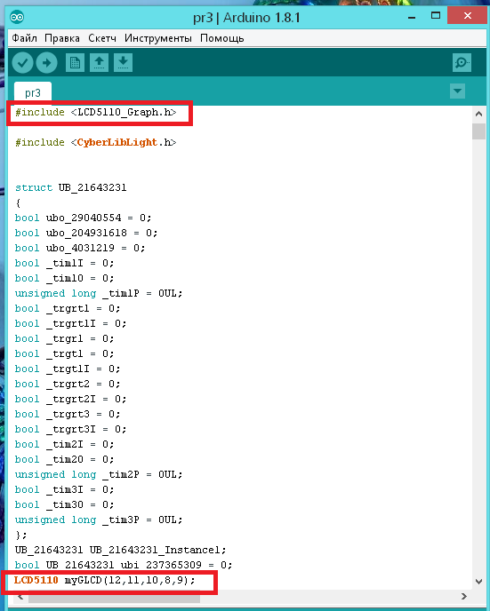The image size is (490, 611).
Task: Close the Arduino window
Action: (x=468, y=16)
